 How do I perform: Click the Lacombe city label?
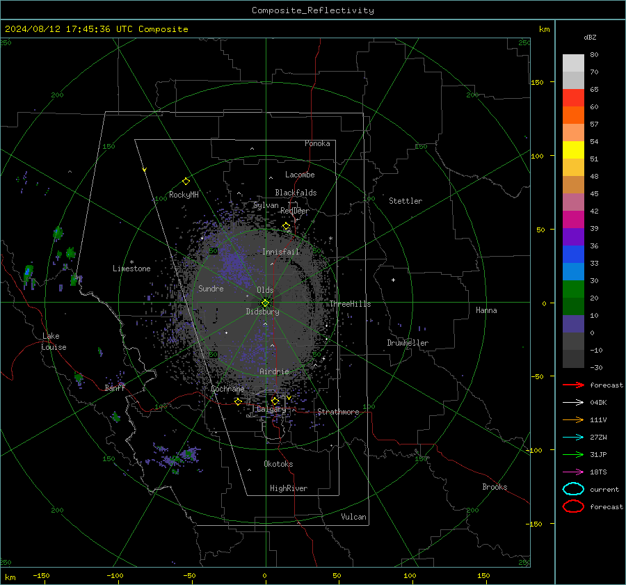click(x=300, y=175)
